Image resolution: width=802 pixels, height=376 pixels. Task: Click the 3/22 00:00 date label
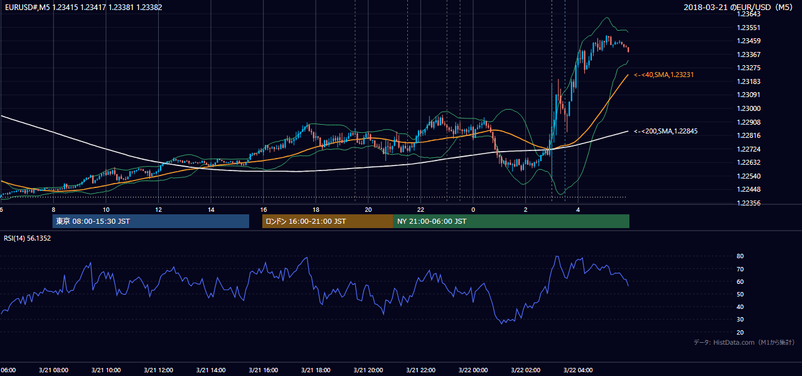point(473,370)
